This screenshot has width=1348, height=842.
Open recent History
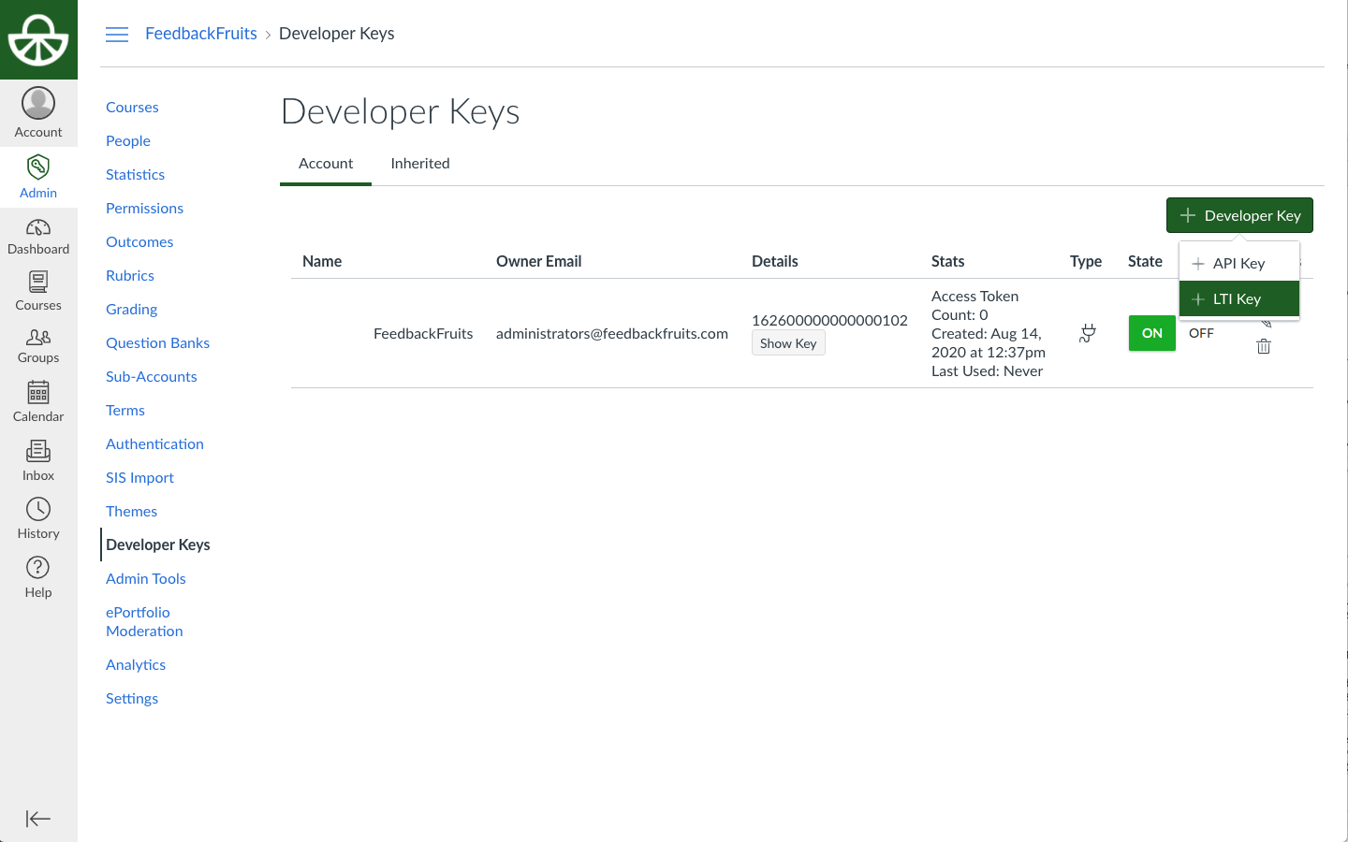[x=38, y=518]
